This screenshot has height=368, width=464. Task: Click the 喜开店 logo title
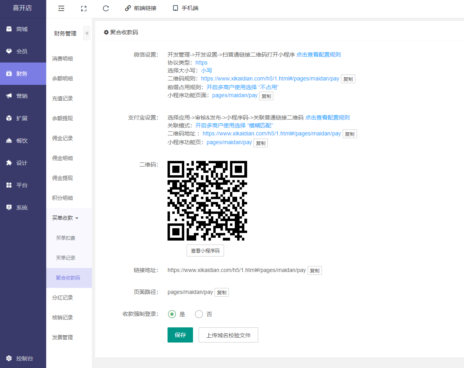point(22,8)
